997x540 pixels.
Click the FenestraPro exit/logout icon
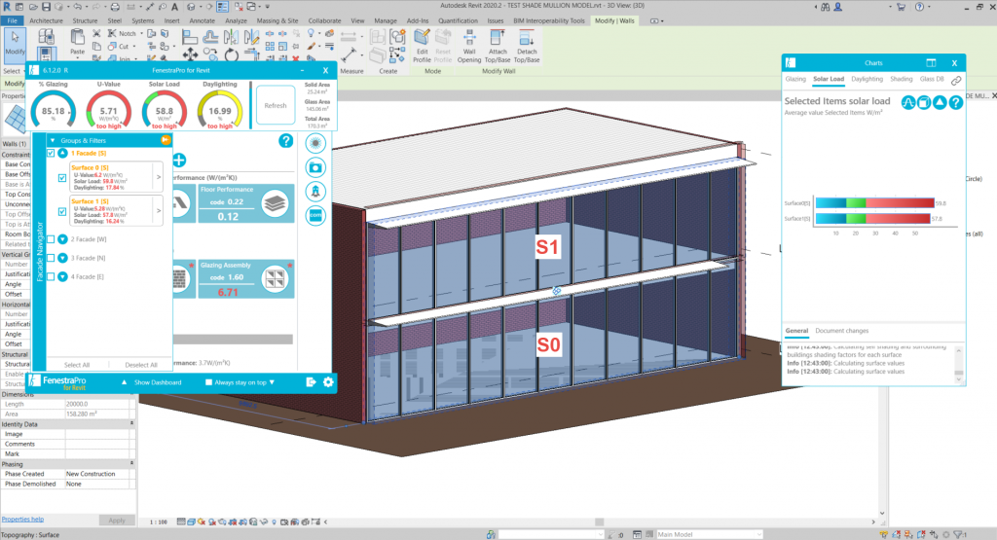click(311, 381)
